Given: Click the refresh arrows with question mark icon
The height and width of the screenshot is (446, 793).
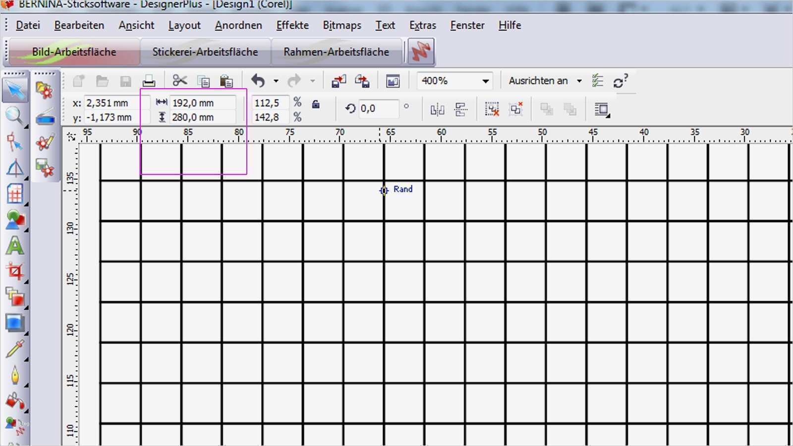Looking at the screenshot, I should [x=621, y=81].
